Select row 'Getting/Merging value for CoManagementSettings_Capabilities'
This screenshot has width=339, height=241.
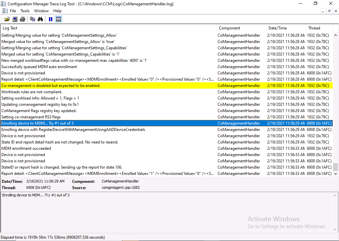pos(167,48)
